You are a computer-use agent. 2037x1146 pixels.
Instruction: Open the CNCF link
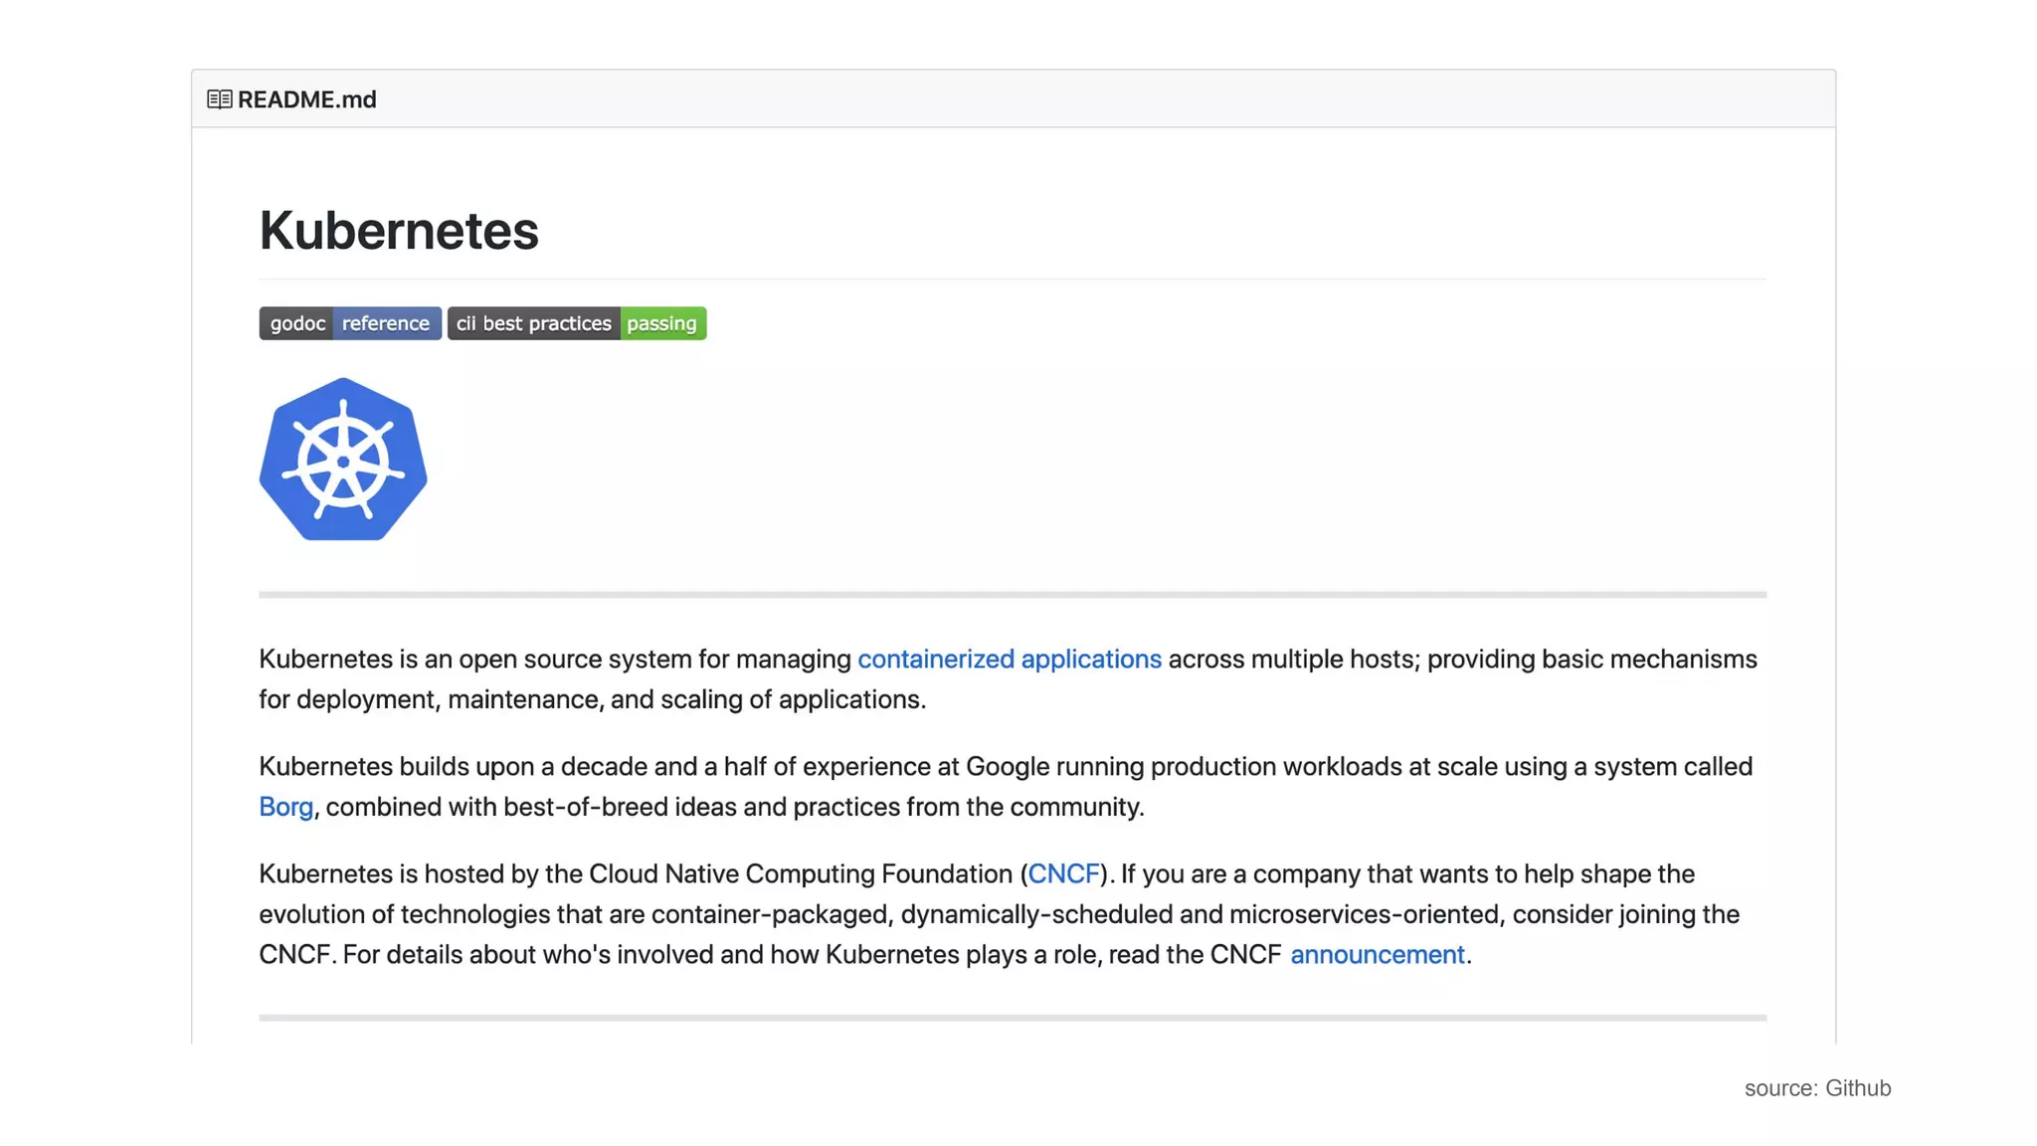click(x=1062, y=873)
